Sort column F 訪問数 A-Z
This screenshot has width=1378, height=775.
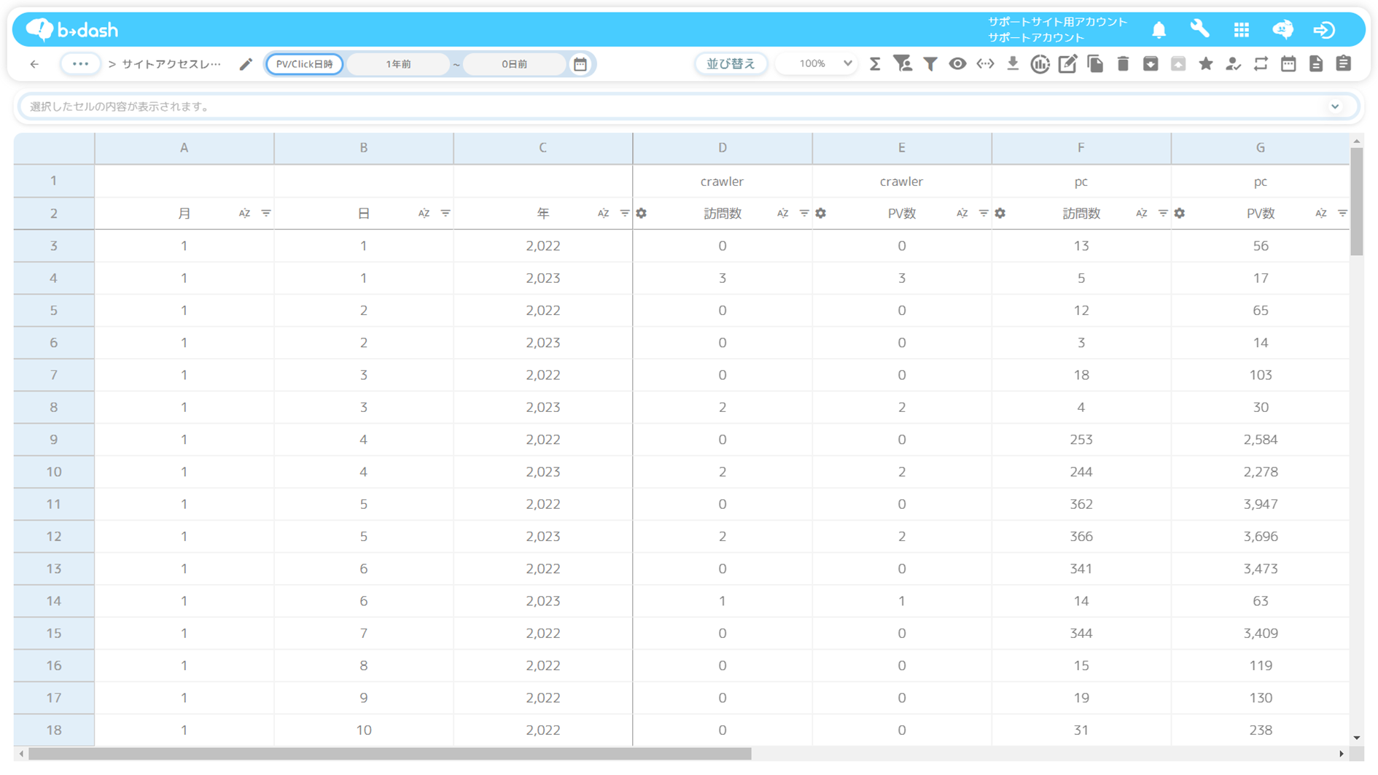pos(1141,214)
